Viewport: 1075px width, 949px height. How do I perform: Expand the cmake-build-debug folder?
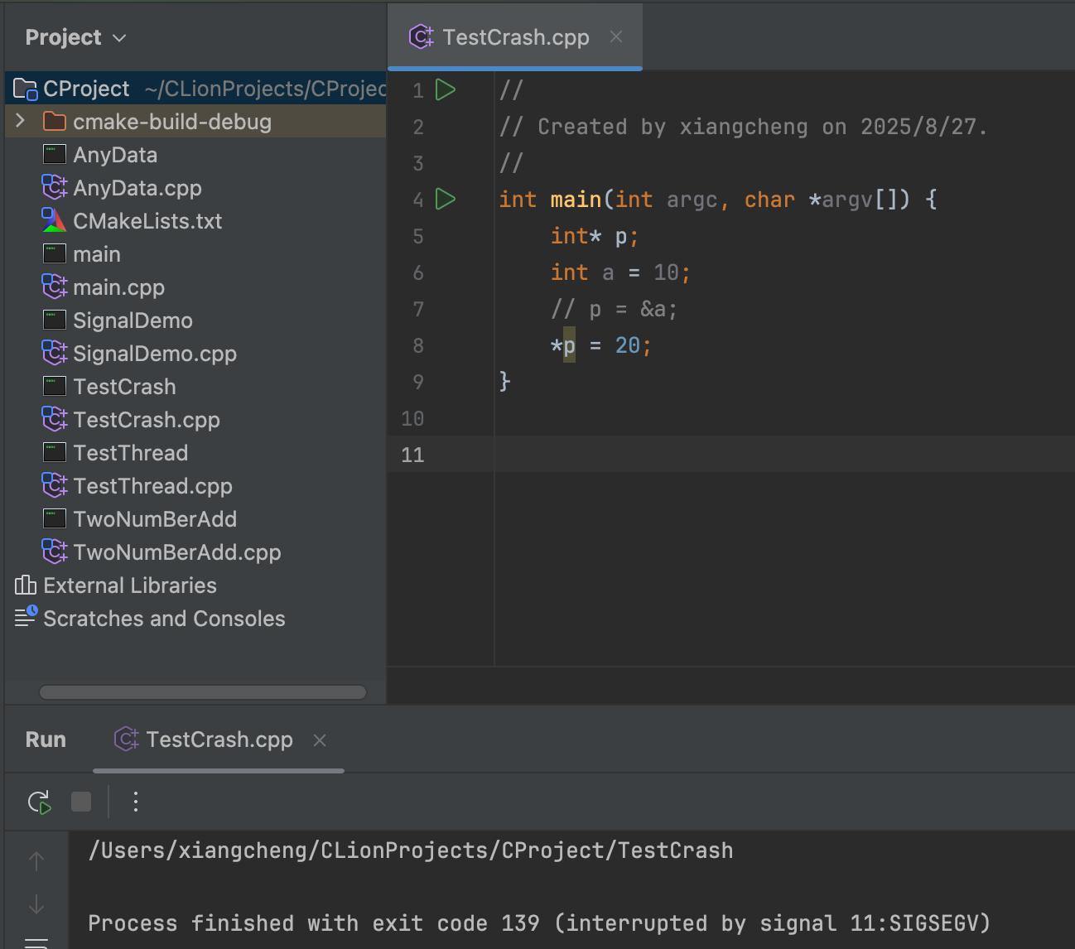(x=21, y=122)
